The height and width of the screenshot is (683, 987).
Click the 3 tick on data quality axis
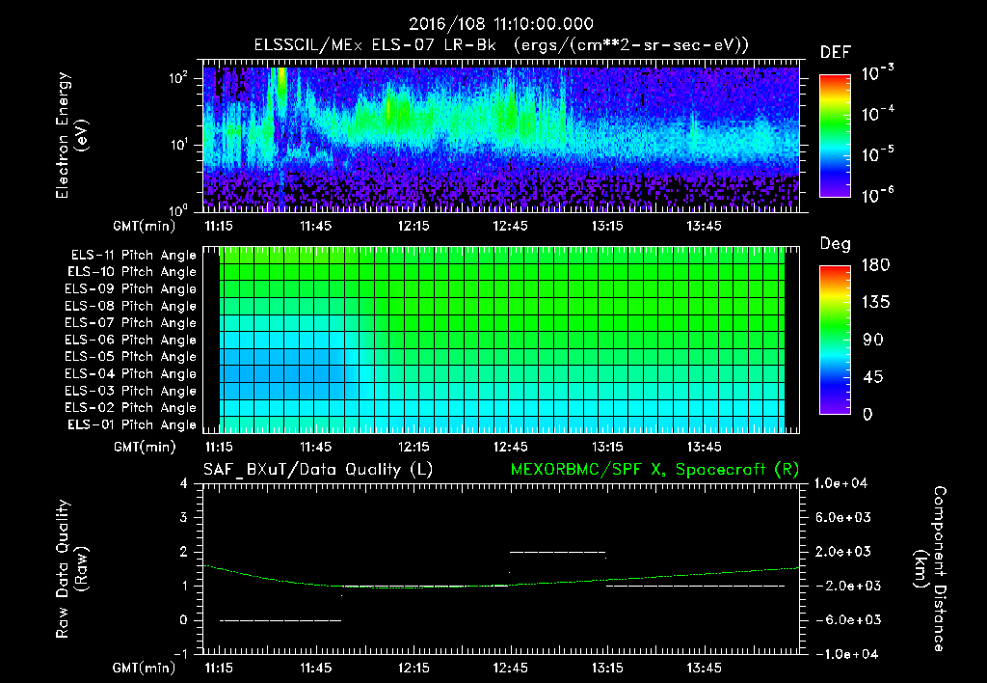point(184,518)
